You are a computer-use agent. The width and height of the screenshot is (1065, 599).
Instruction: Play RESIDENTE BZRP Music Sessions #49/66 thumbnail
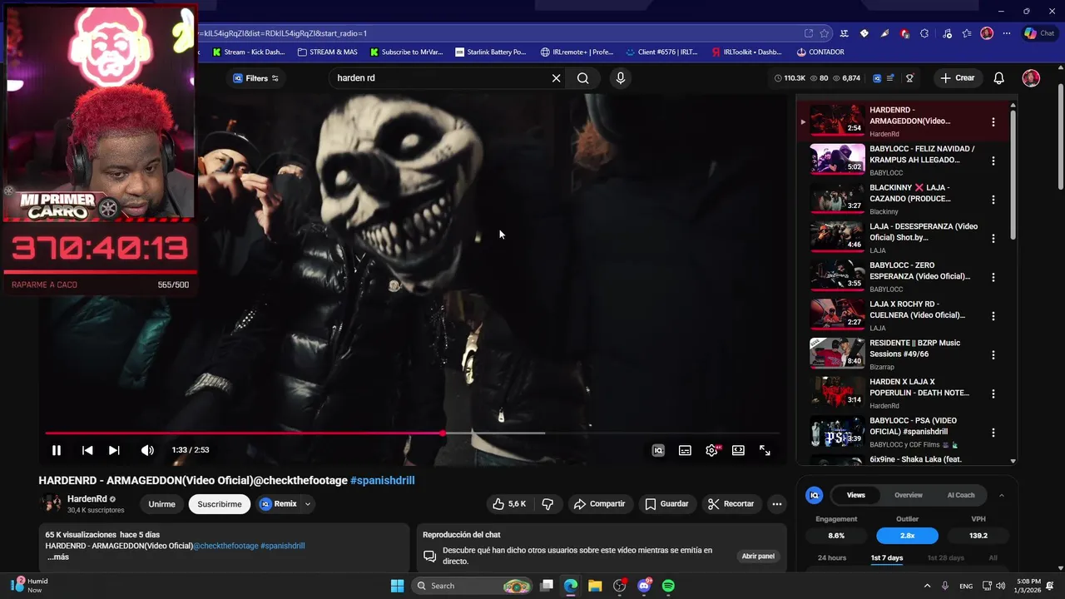click(x=838, y=354)
